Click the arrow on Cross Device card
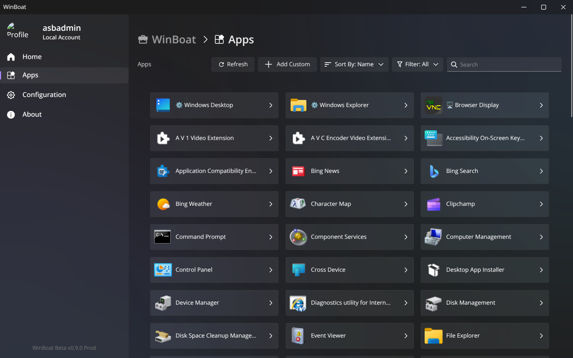Screen dimensions: 573x358 tap(406, 270)
